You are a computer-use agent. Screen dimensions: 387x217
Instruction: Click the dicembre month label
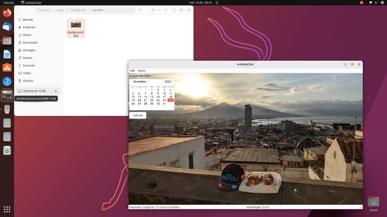(x=139, y=81)
